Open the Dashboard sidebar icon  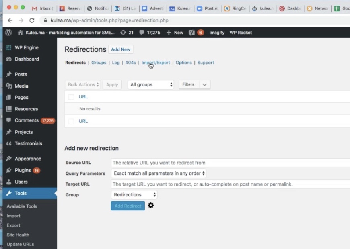point(9,59)
